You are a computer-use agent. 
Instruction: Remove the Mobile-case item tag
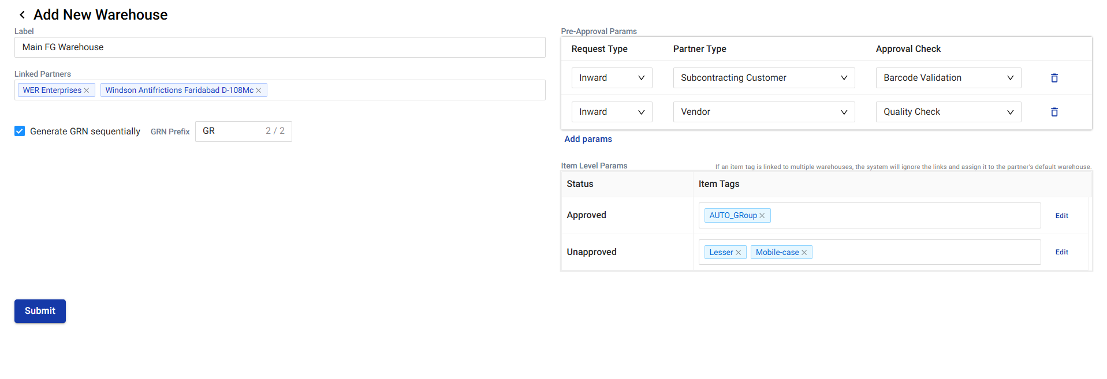(x=804, y=253)
